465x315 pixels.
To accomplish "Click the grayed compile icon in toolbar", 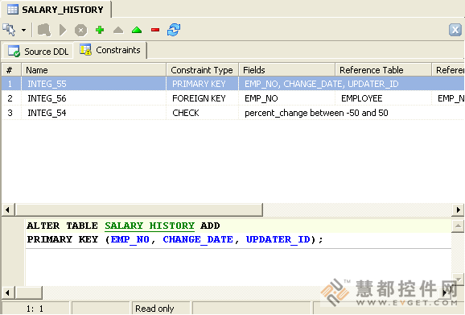I will pyautogui.click(x=44, y=30).
